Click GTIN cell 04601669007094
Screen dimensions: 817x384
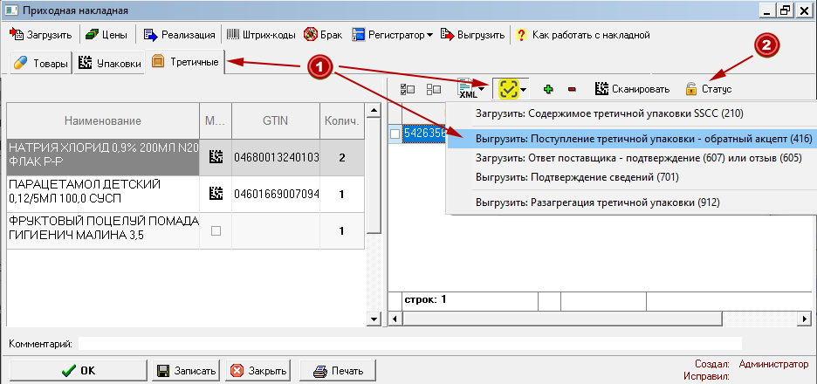(x=276, y=194)
